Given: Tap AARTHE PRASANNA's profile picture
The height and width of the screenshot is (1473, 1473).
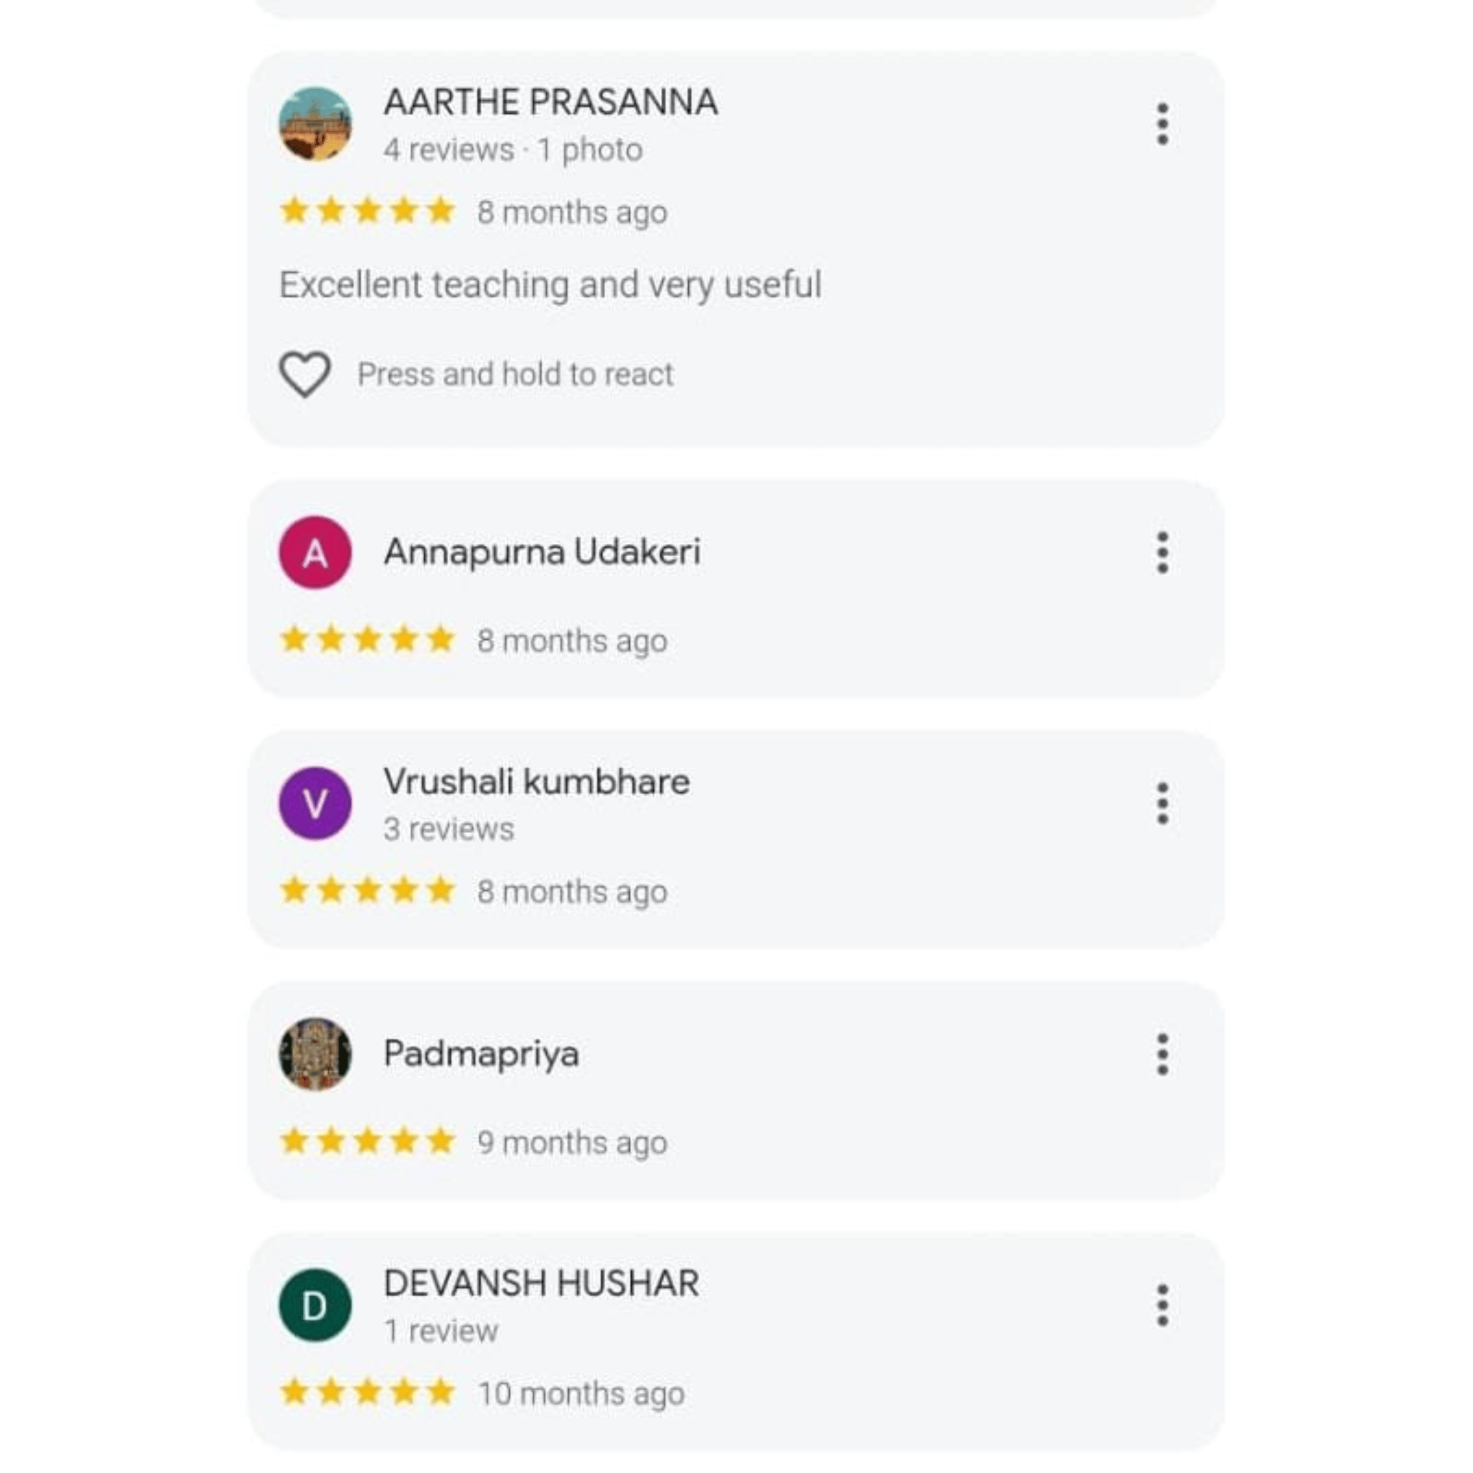Looking at the screenshot, I should (x=315, y=124).
